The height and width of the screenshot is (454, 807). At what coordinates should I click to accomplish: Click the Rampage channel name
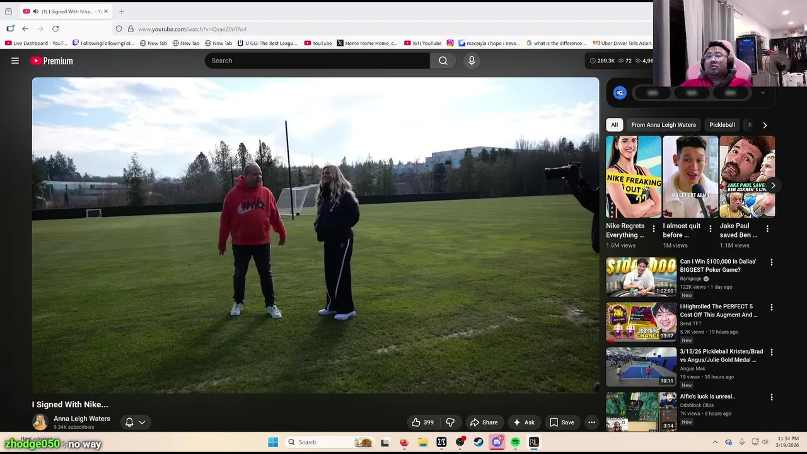click(x=690, y=279)
